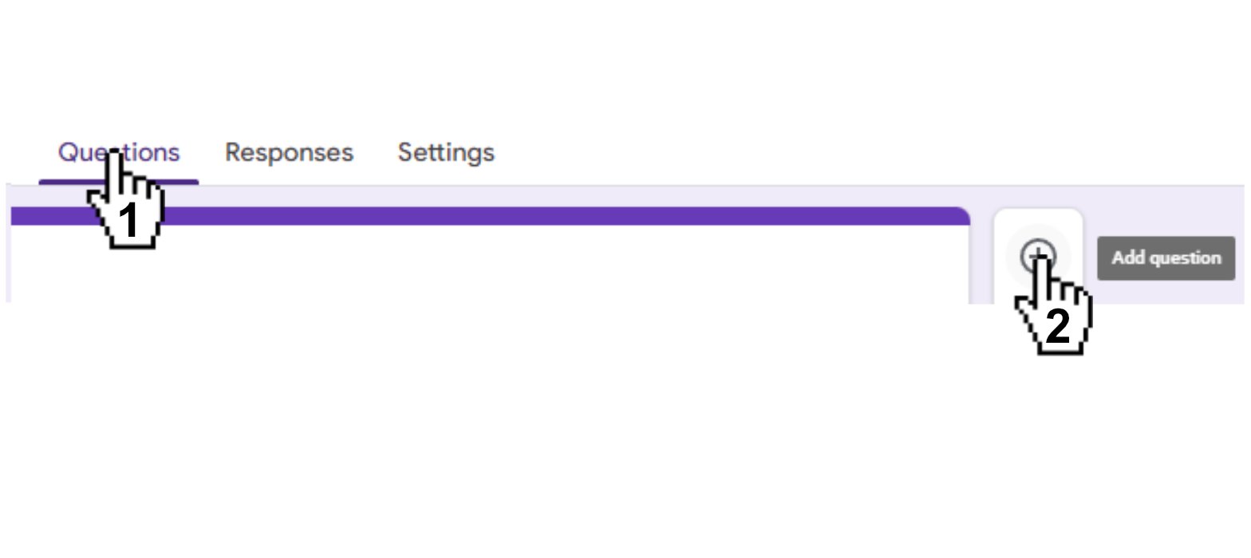Click the number 2 annotation label
Screen dimensions: 1251x558
tap(1057, 327)
